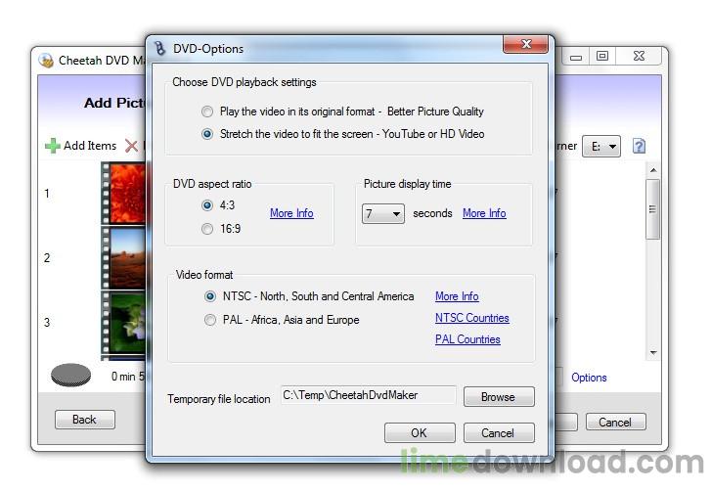Image resolution: width=711 pixels, height=492 pixels.
Task: Click the Browse button for temp location
Action: coord(499,397)
